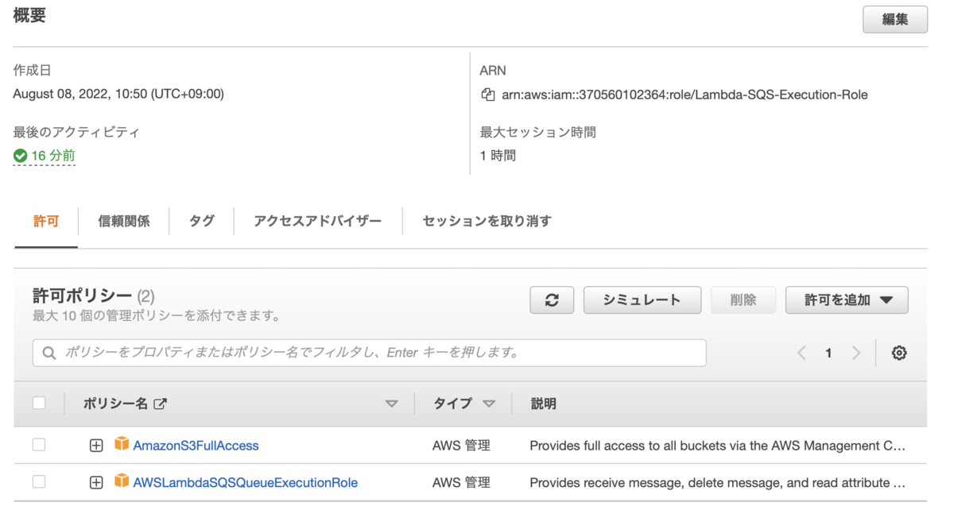This screenshot has height=514, width=954.
Task: Click the page number 1
Action: 828,353
